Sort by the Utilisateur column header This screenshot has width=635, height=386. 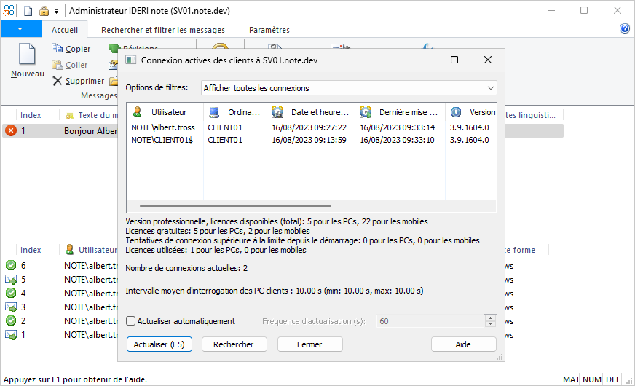(x=165, y=112)
